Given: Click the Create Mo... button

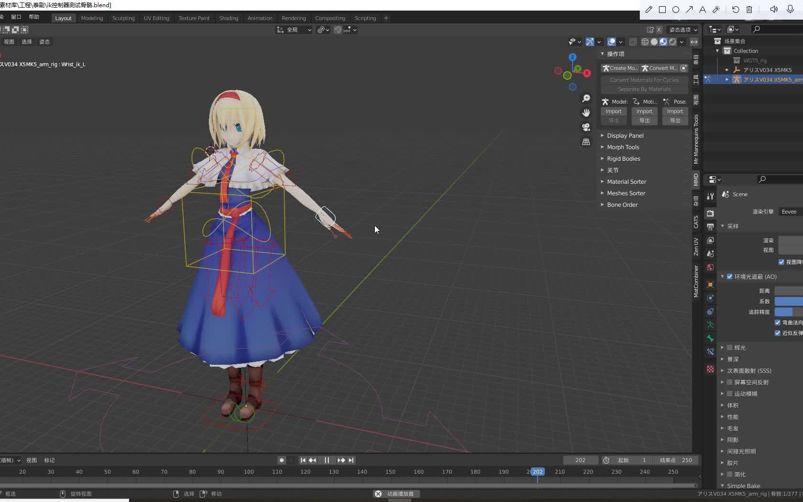Looking at the screenshot, I should coord(620,68).
